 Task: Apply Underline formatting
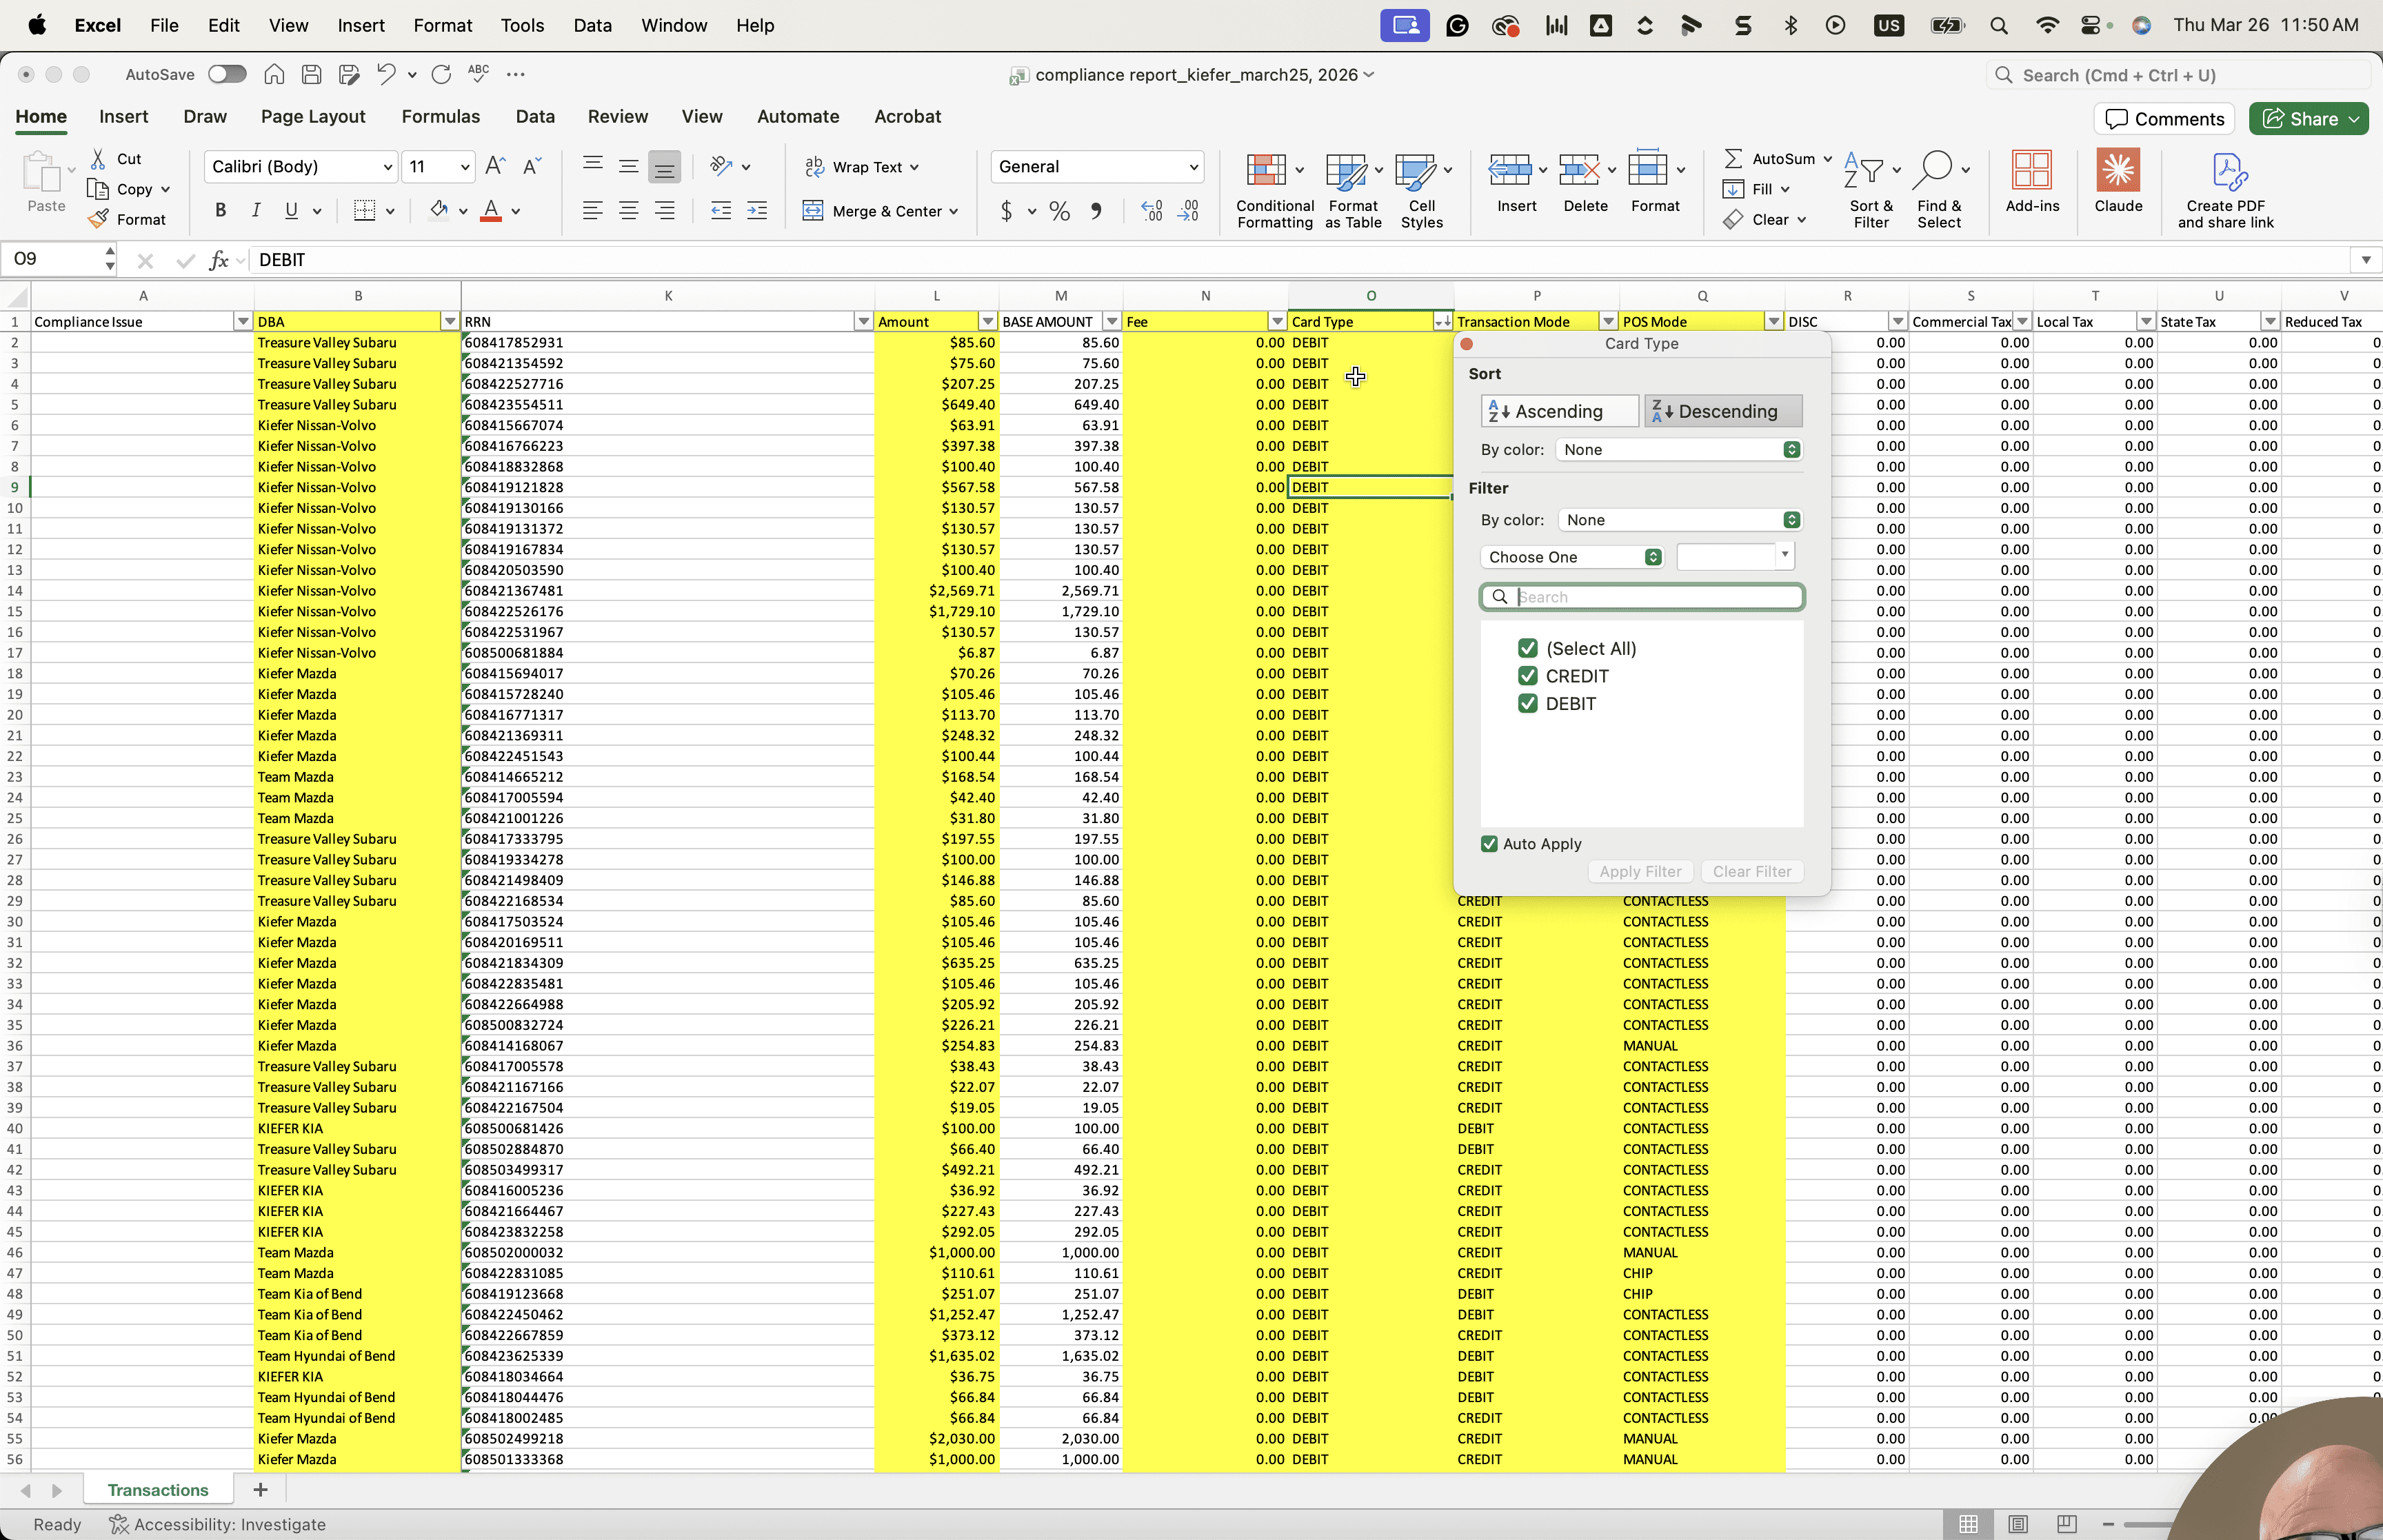(291, 210)
